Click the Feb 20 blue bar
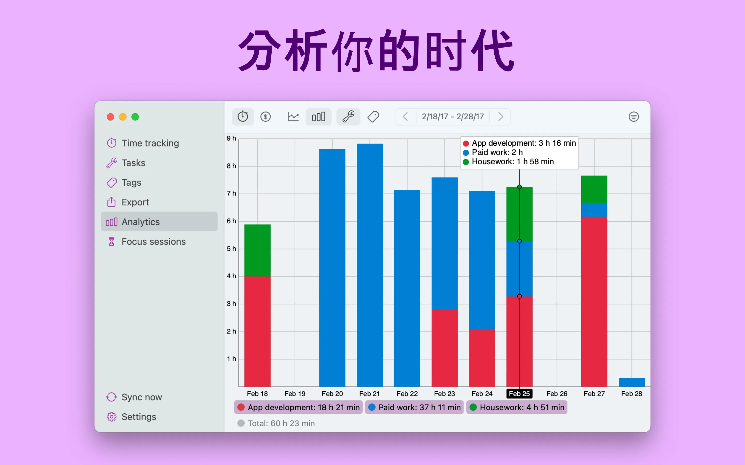 pos(332,268)
